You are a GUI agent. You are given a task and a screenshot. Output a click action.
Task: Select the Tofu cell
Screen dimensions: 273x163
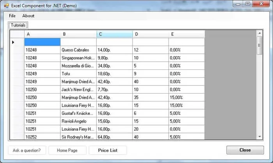pyautogui.click(x=78, y=74)
